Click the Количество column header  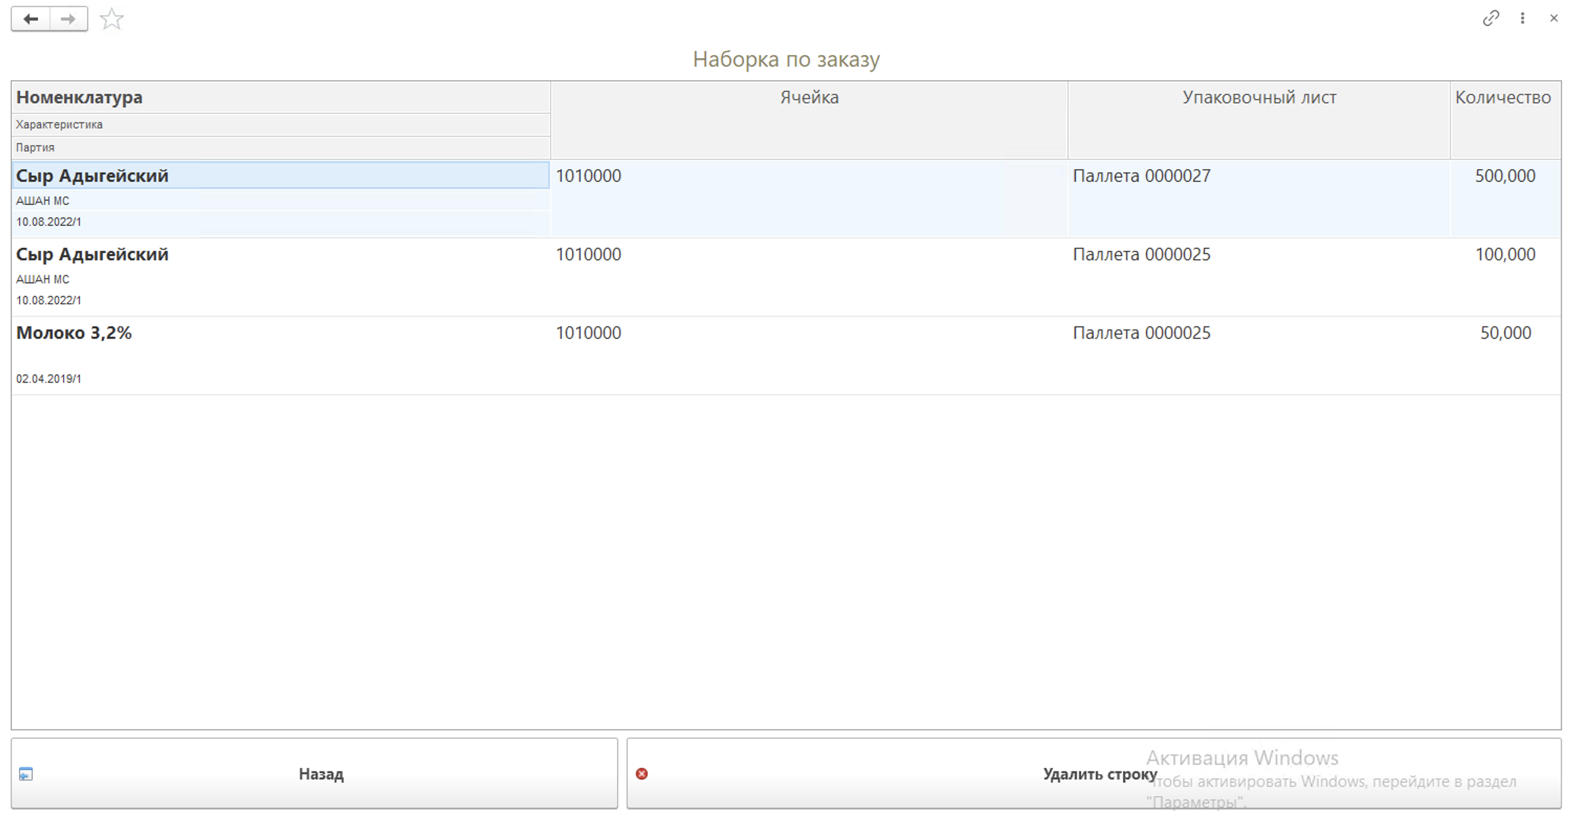click(1502, 97)
